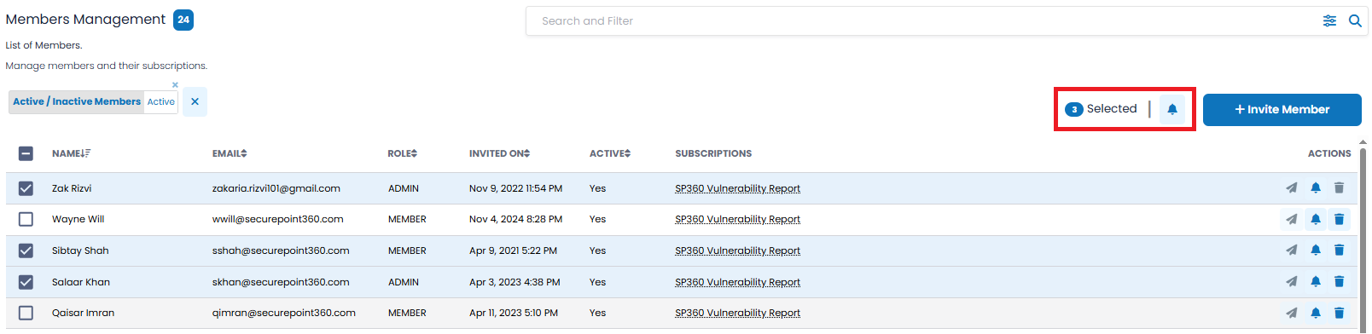The width and height of the screenshot is (1372, 334).
Task: Sort members by ROLE column header
Action: point(402,153)
